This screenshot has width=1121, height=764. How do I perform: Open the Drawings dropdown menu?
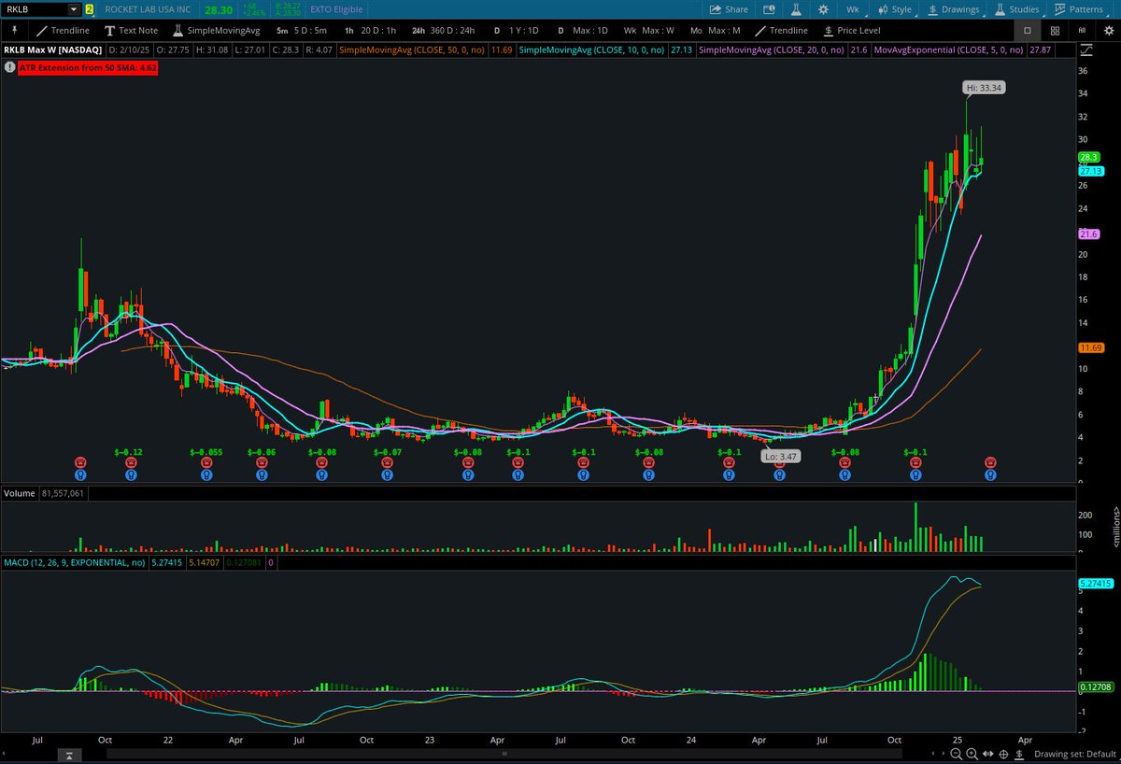click(954, 8)
